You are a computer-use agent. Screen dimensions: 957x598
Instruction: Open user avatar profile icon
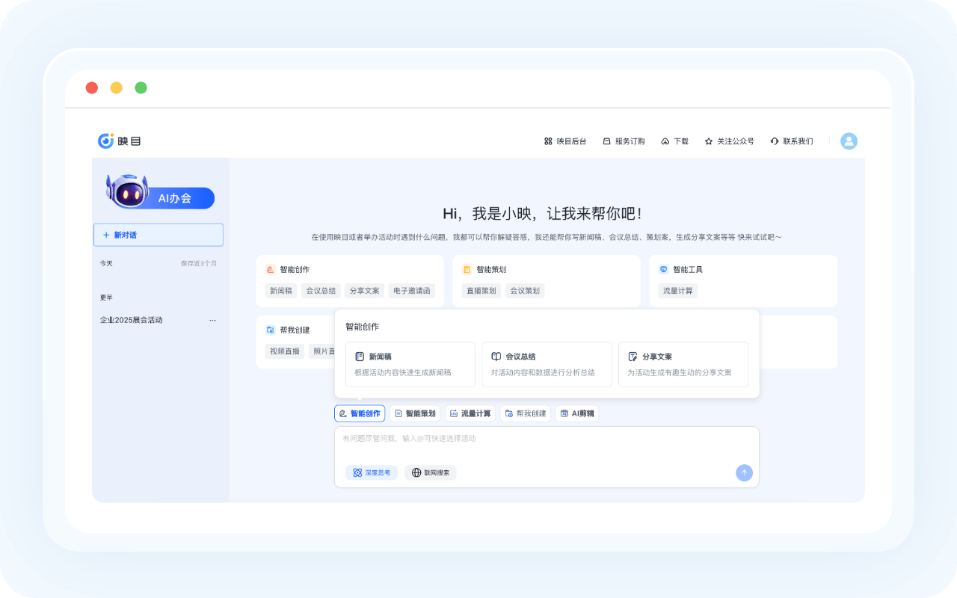click(x=849, y=141)
